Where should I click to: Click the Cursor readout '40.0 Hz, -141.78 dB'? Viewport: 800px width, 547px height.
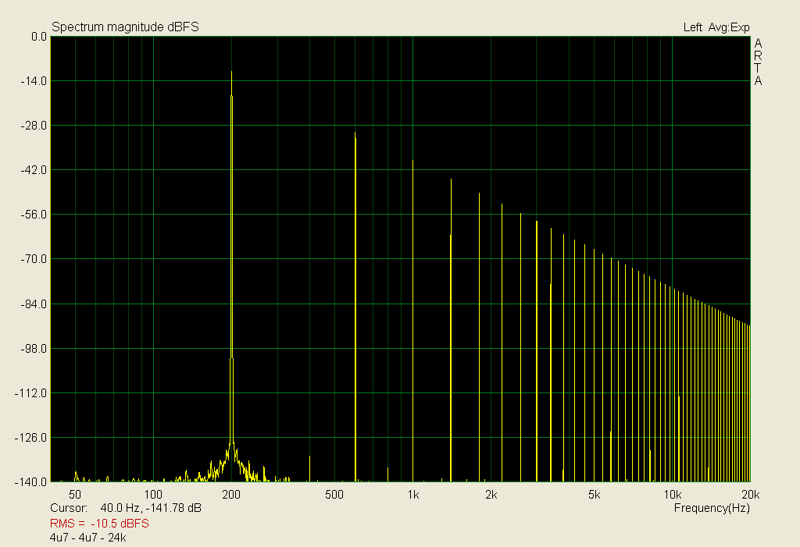point(151,508)
